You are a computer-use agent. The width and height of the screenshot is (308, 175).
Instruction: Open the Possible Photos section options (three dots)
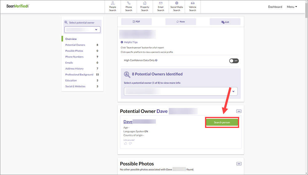coord(239,164)
